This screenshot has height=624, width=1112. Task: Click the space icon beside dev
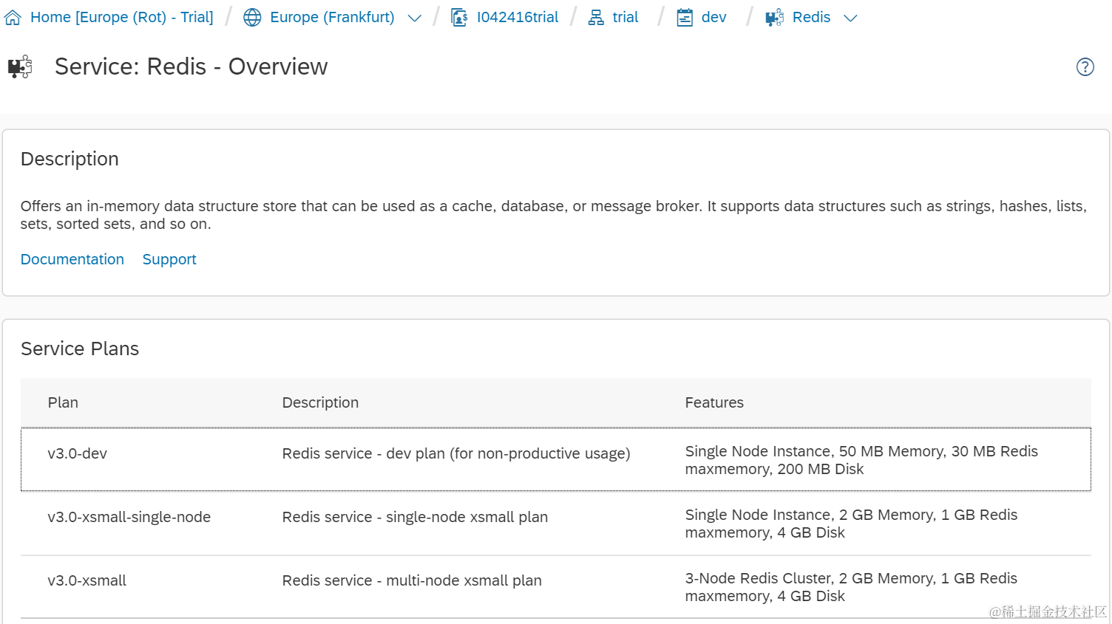click(x=685, y=18)
